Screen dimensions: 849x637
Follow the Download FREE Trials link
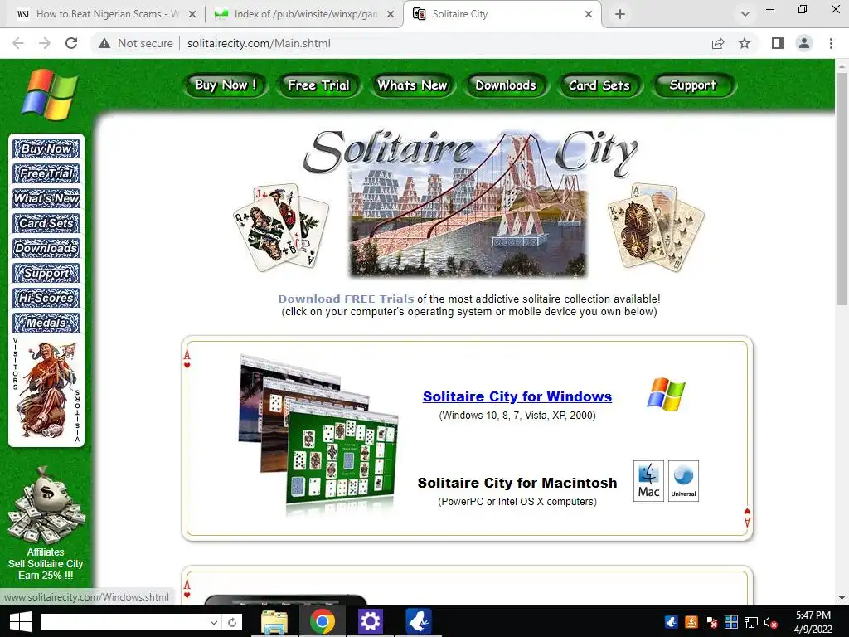346,299
